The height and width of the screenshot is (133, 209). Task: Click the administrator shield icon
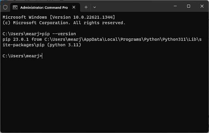coord(5,7)
